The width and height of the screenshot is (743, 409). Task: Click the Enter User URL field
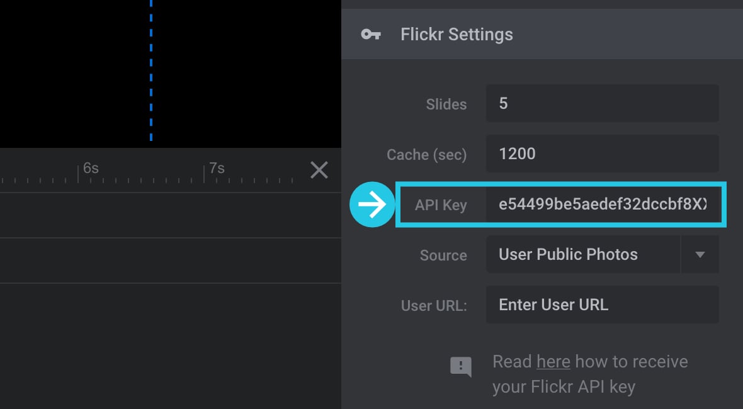point(602,305)
